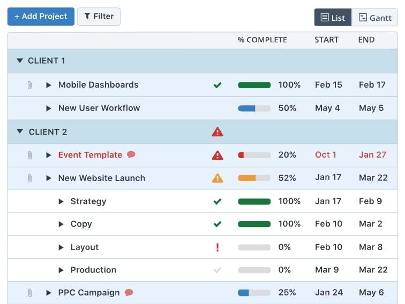405x304 pixels.
Task: Click the 52% progress bar for New Website Launch
Action: 254,178
